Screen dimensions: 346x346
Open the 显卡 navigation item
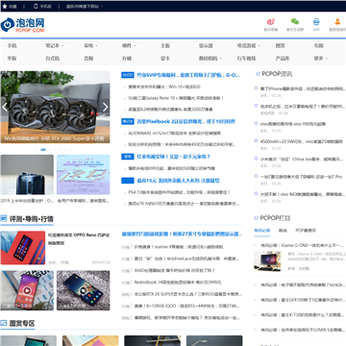click(165, 59)
